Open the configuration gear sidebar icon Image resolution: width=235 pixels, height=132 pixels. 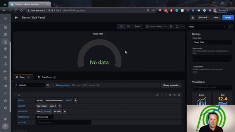tap(6, 108)
